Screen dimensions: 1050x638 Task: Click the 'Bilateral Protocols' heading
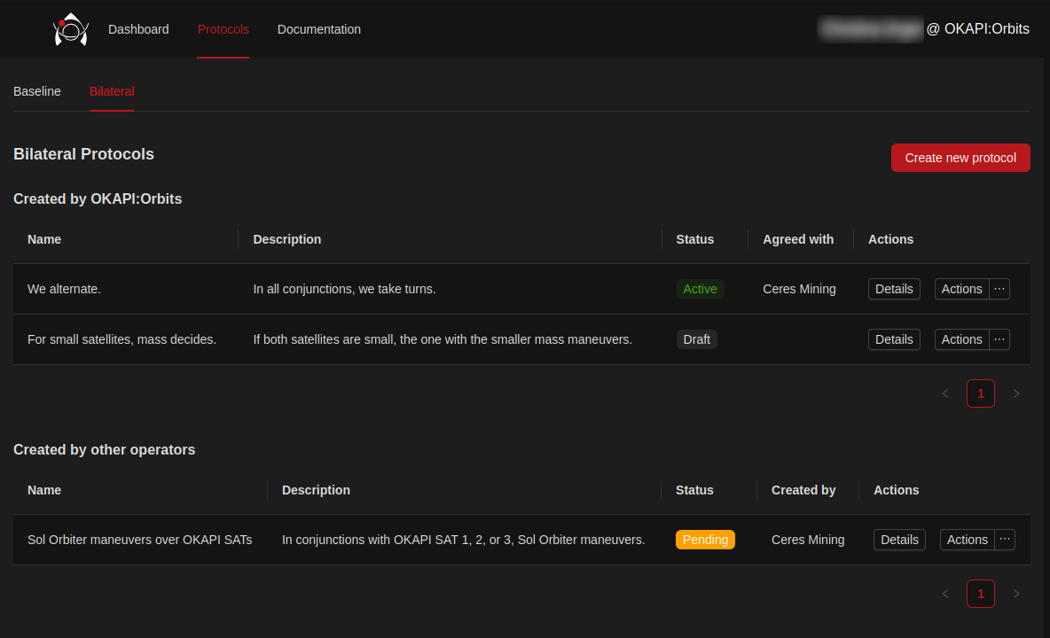(83, 154)
